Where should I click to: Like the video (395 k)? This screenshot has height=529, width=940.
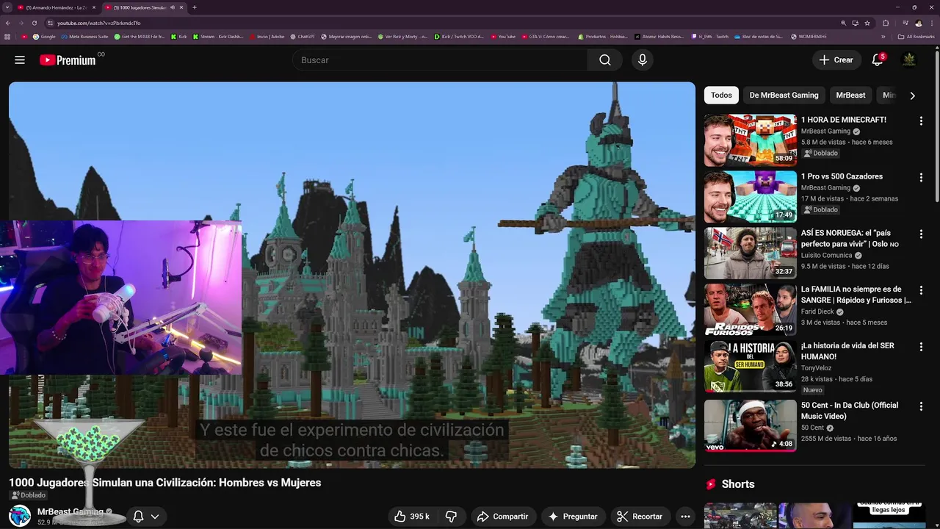point(411,517)
